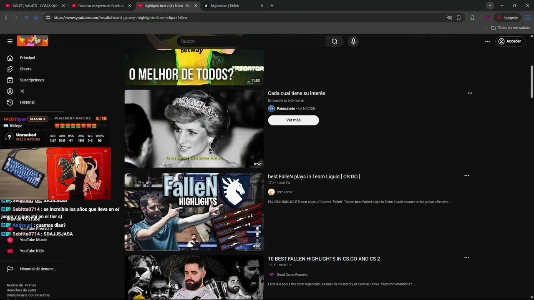Click the search magnifier button
The width and height of the screenshot is (534, 300).
tap(335, 41)
